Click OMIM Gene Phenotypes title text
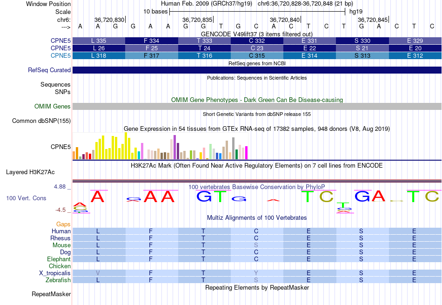Image resolution: width=442 pixels, height=305 pixels. click(257, 100)
